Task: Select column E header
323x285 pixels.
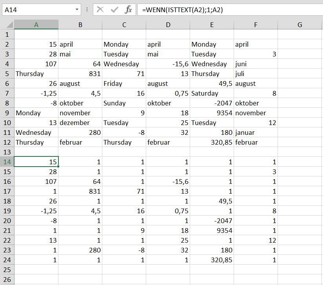Action: [212, 25]
